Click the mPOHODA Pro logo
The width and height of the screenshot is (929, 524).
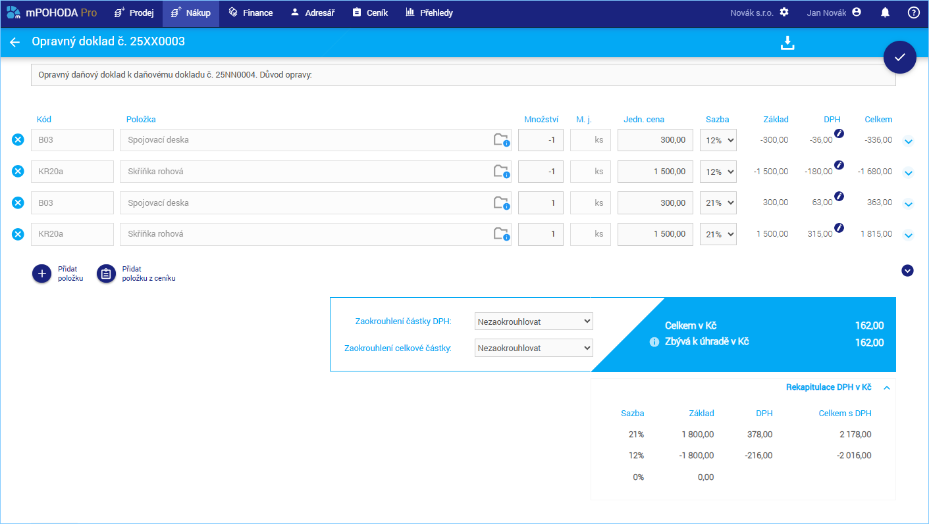pos(51,12)
